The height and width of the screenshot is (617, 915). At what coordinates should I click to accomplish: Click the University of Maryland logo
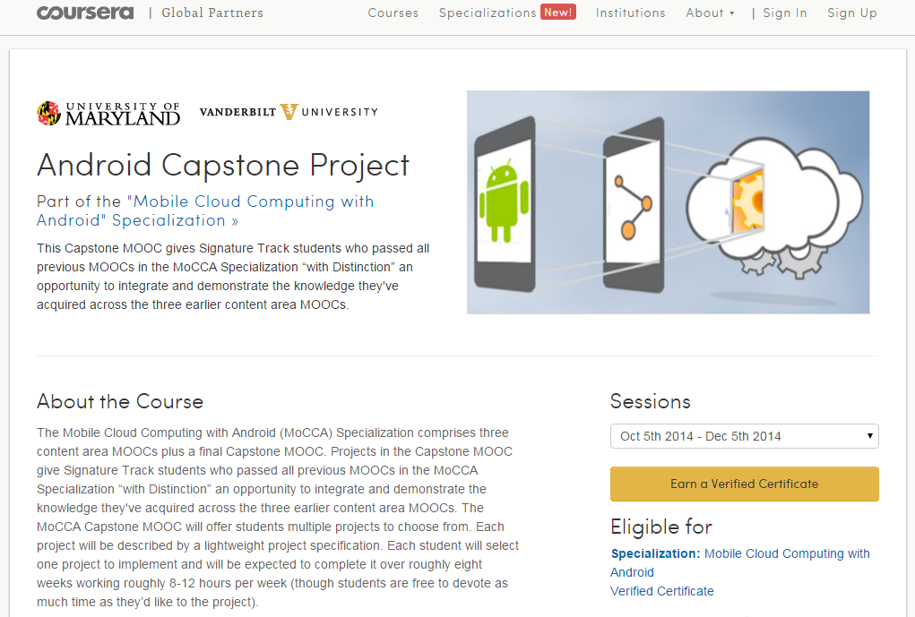tap(108, 113)
